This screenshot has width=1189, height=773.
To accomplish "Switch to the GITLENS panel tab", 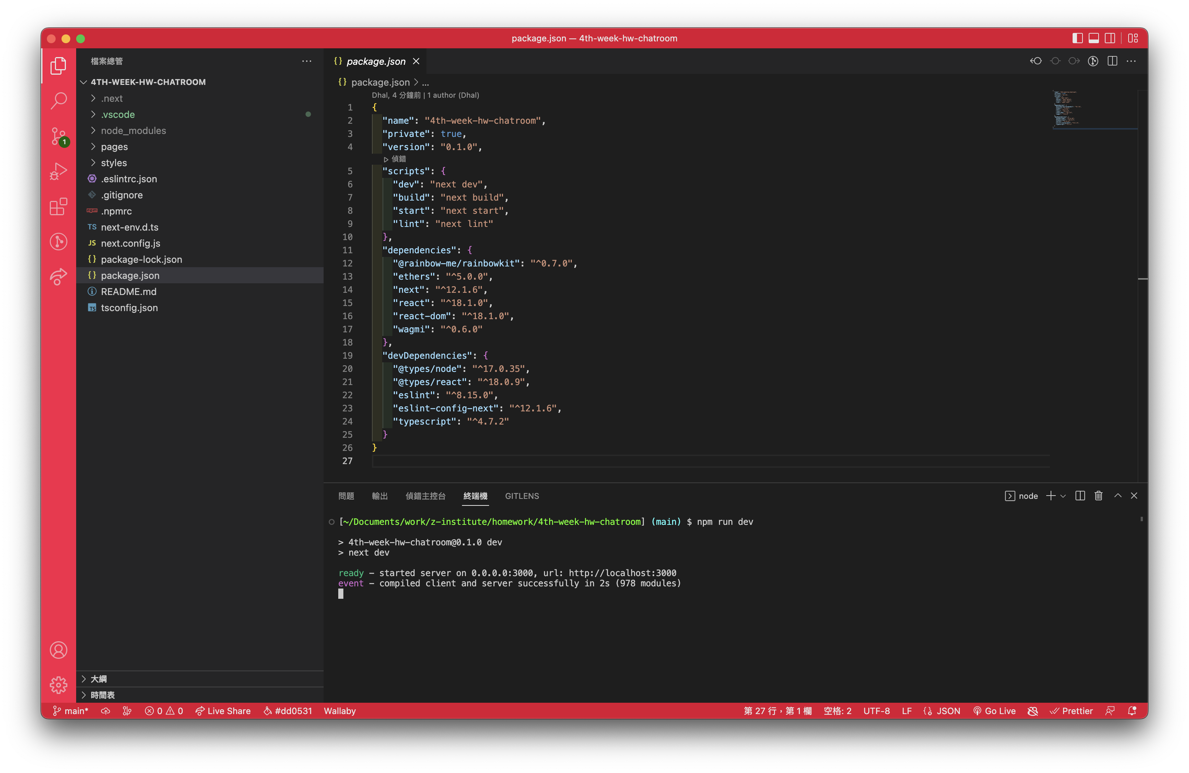I will tap(522, 496).
